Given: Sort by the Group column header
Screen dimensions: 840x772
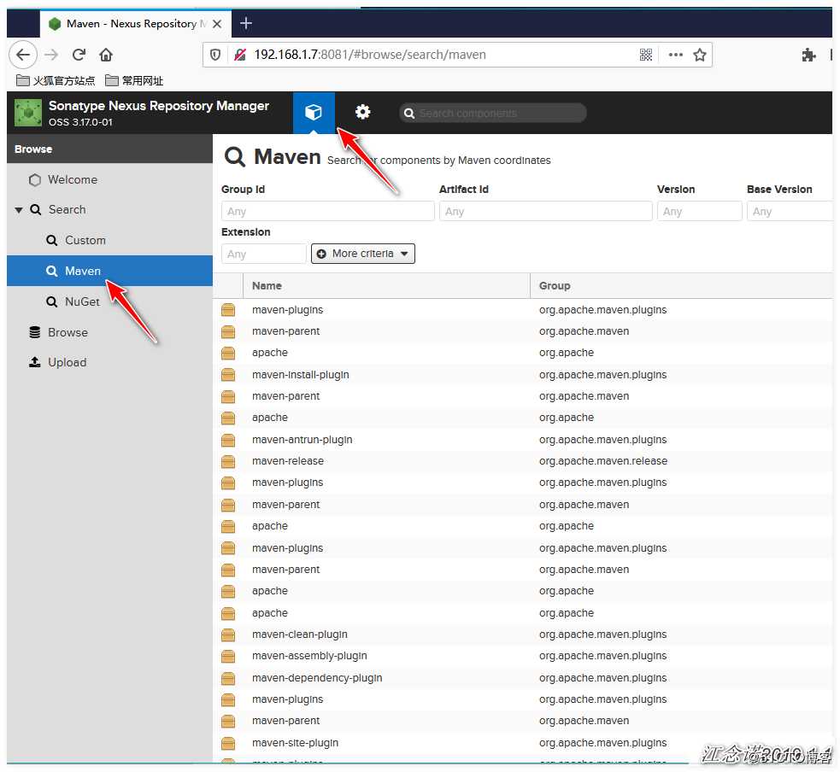Looking at the screenshot, I should click(x=681, y=286).
